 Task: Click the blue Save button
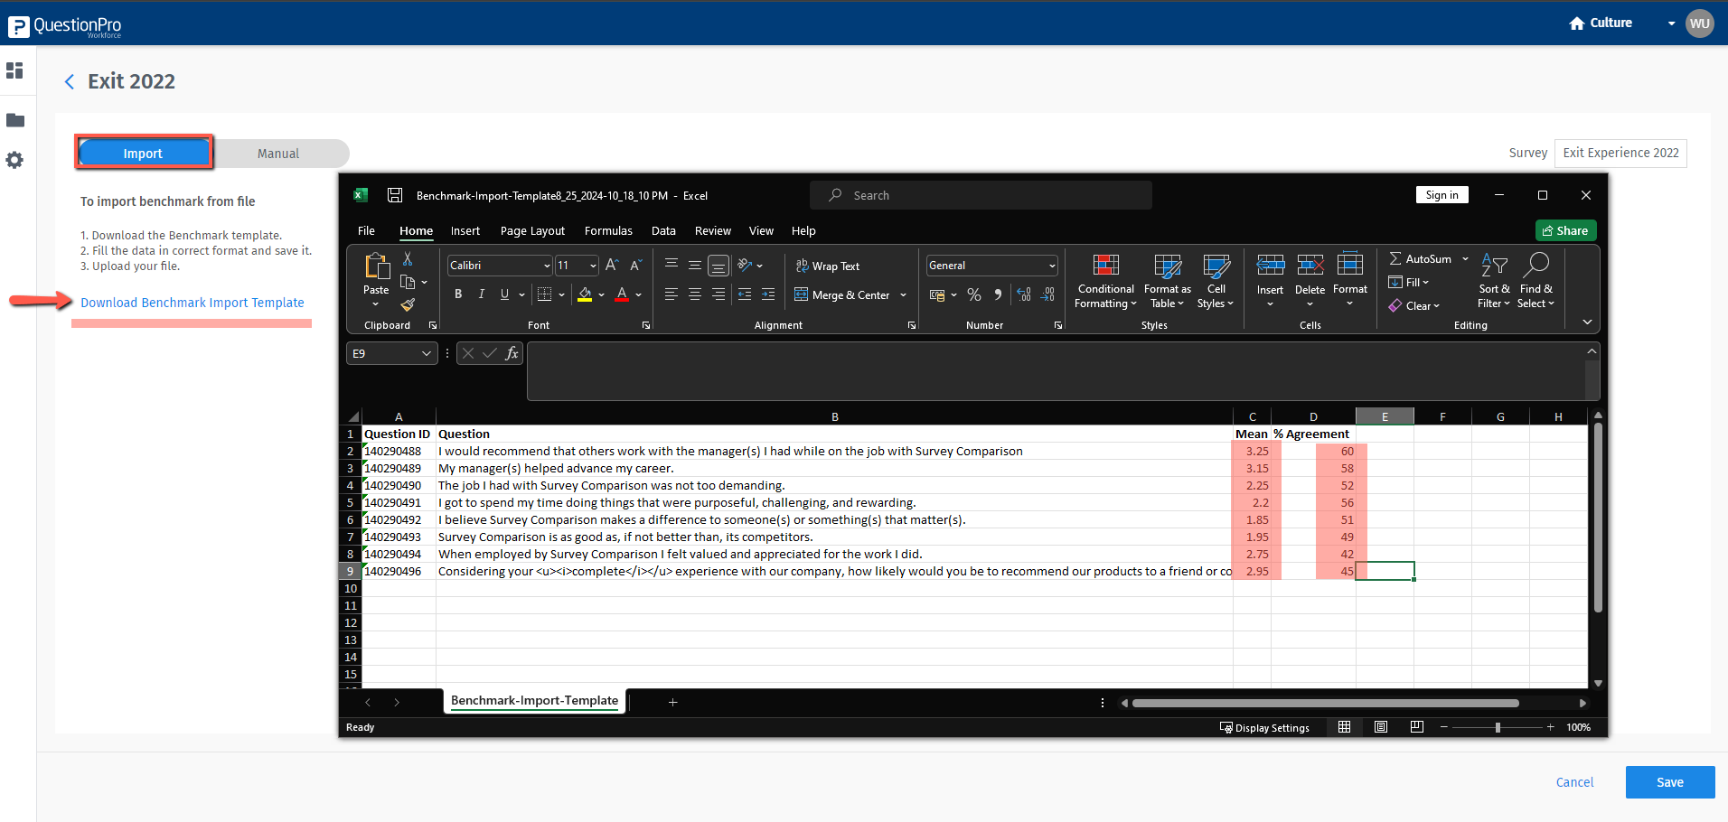click(1669, 782)
